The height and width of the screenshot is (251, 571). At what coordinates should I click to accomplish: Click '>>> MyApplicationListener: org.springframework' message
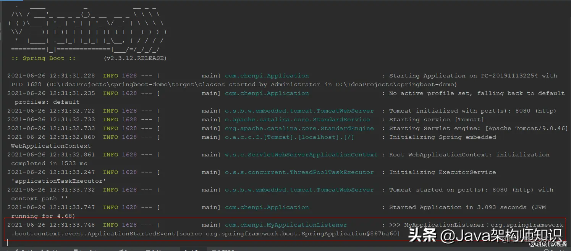click(476, 225)
